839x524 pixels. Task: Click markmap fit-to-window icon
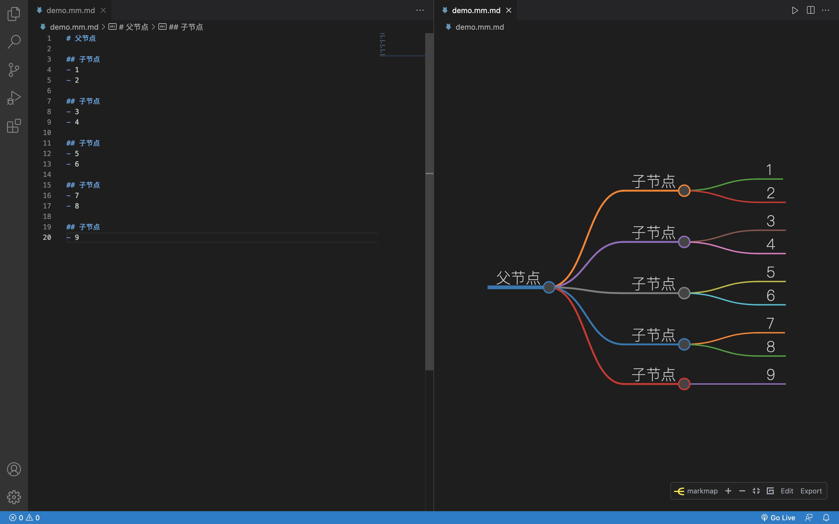[x=756, y=491]
